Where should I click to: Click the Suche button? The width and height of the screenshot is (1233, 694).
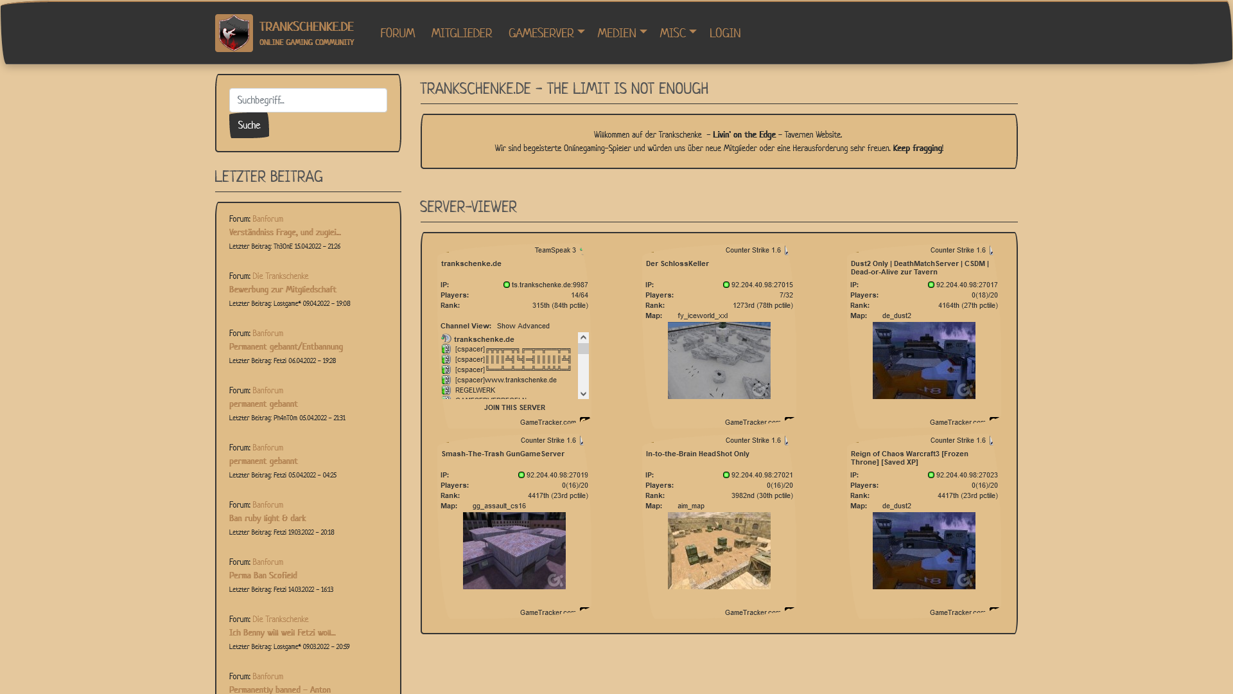tap(249, 125)
